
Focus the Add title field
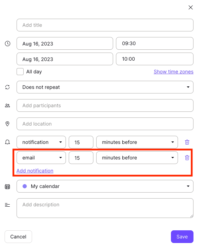(x=105, y=25)
